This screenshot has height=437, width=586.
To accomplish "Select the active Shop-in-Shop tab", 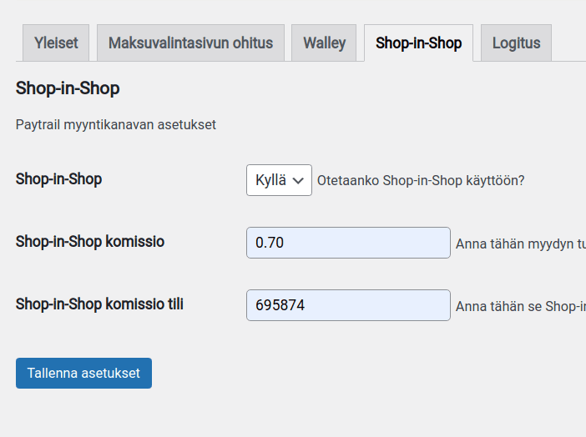I will pos(418,43).
